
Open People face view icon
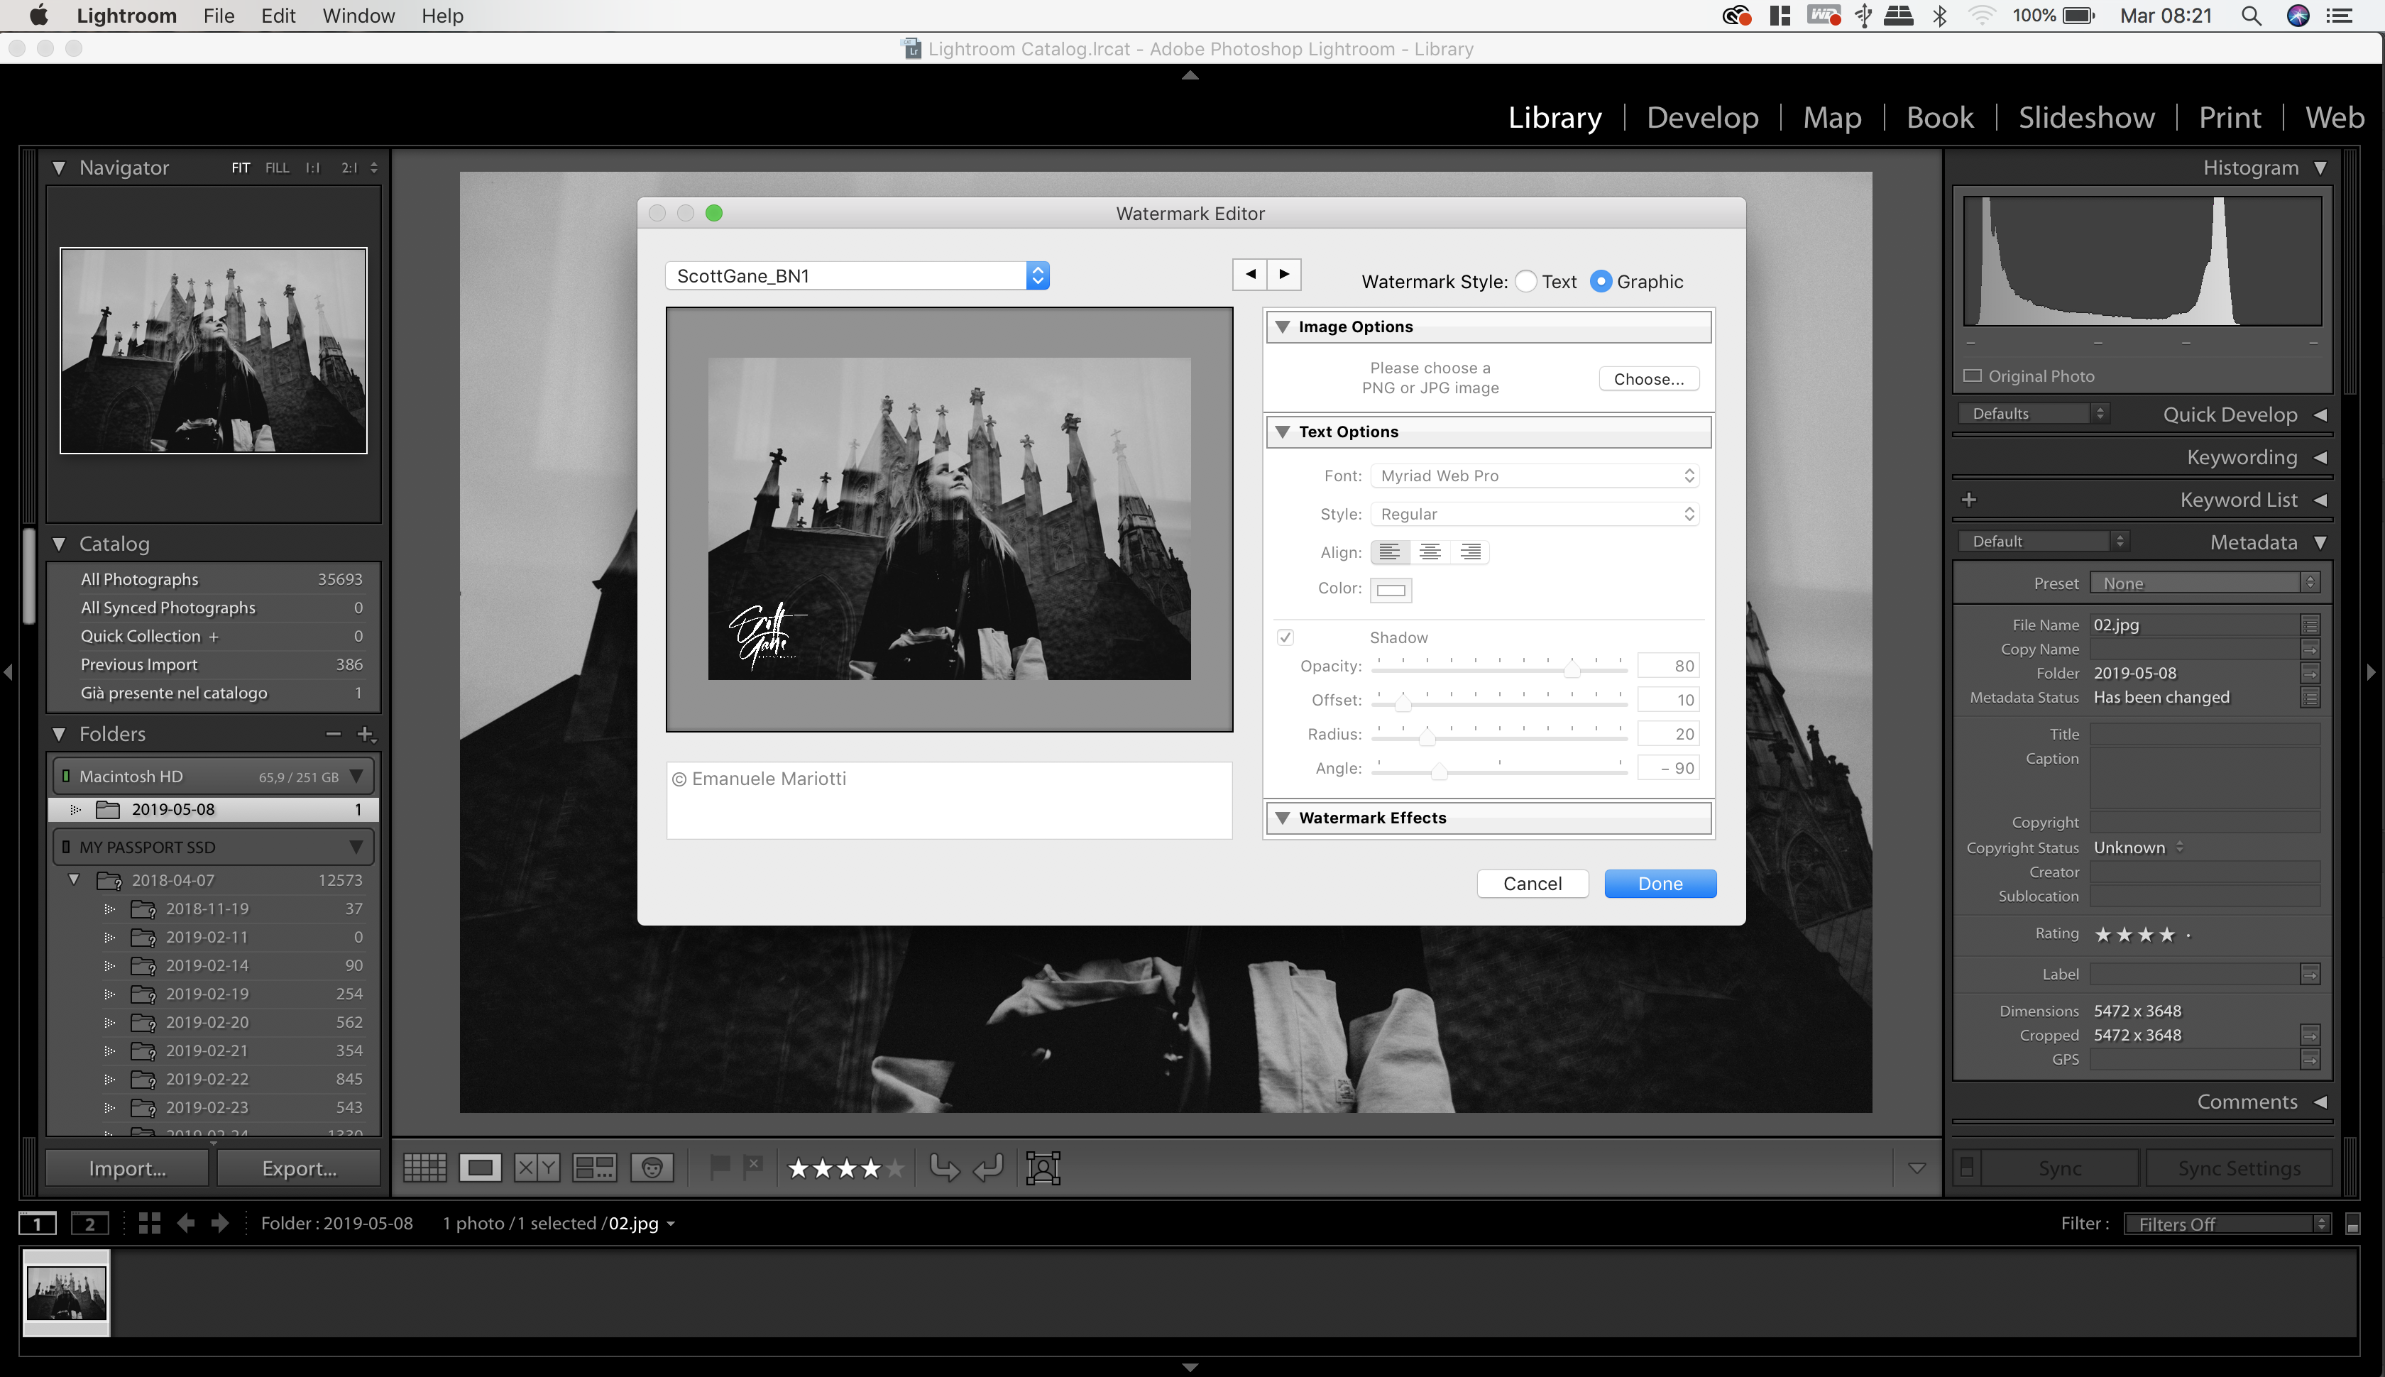coord(652,1168)
